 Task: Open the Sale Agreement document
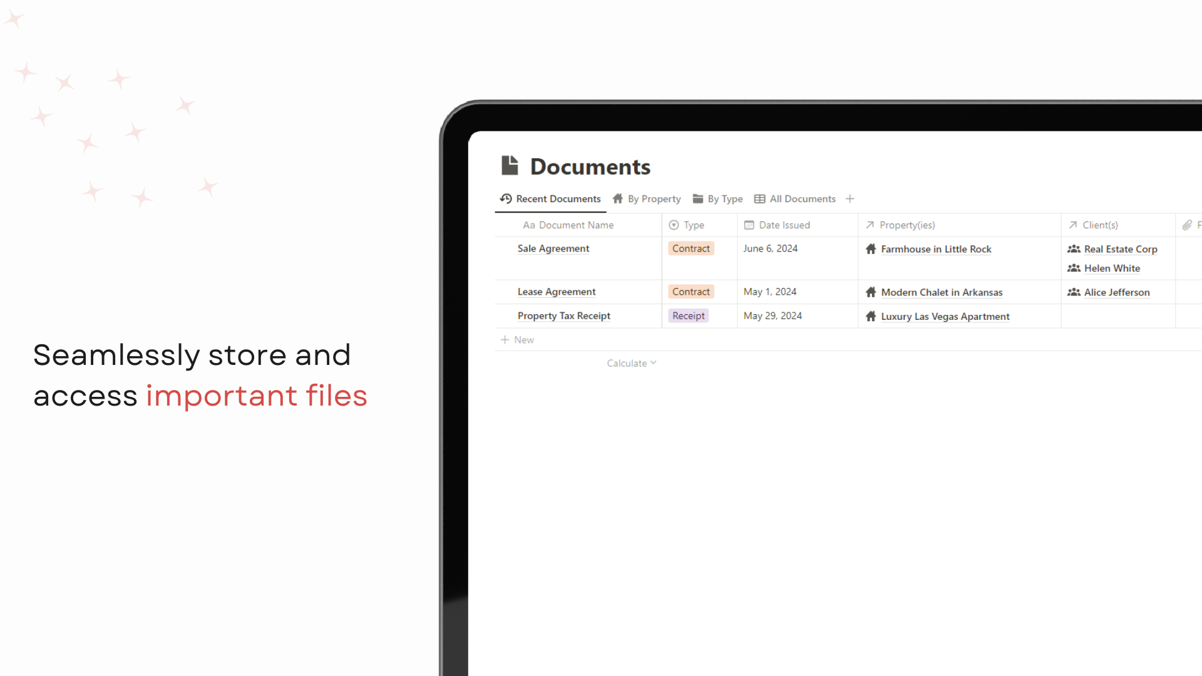[553, 248]
